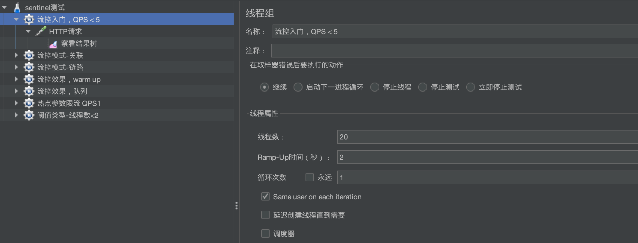Click the sentinel测试 test plan flask icon
Image resolution: width=638 pixels, height=243 pixels.
[x=17, y=7]
